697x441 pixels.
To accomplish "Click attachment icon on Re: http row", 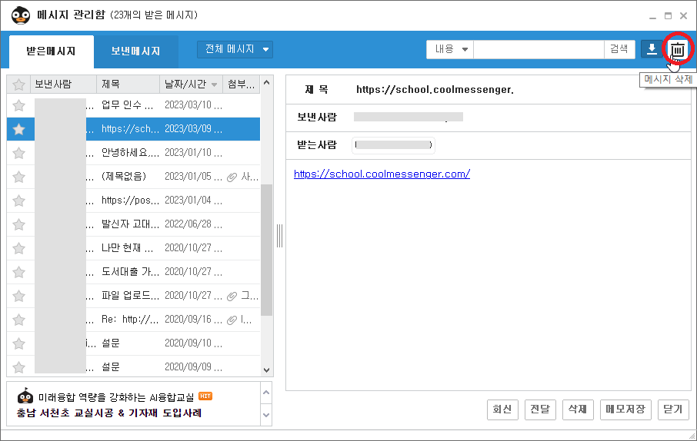I will 232,320.
